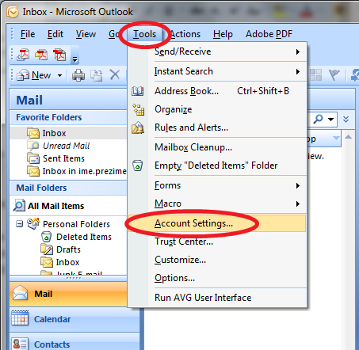Viewport: 359px width, 350px height.
Task: Select Trust Center menu item
Action: [x=217, y=242]
